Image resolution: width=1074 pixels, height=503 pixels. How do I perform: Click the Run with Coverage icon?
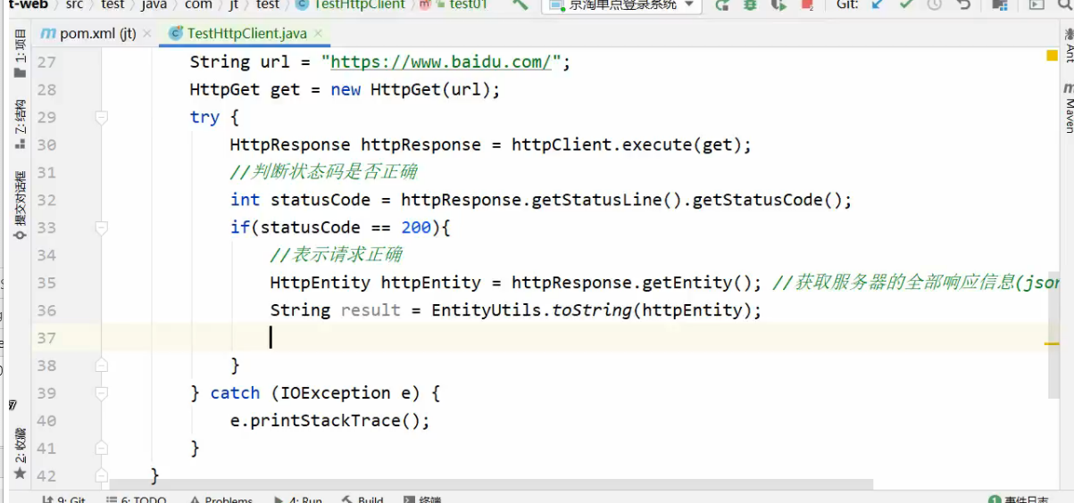coord(778,4)
